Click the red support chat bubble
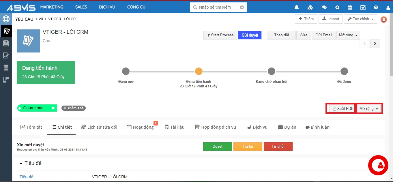393x182 pixels. (x=378, y=165)
